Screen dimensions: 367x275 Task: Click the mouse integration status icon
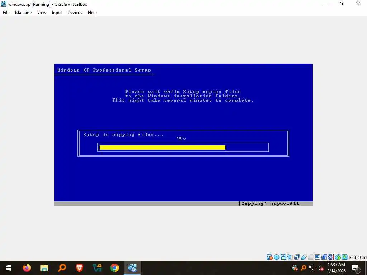[x=338, y=257]
